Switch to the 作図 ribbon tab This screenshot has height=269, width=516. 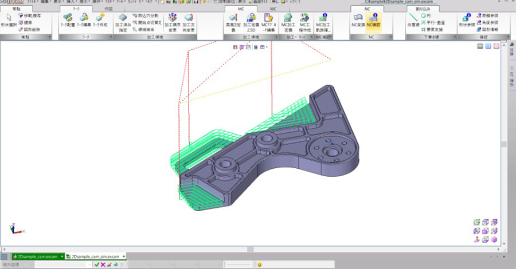[108, 9]
